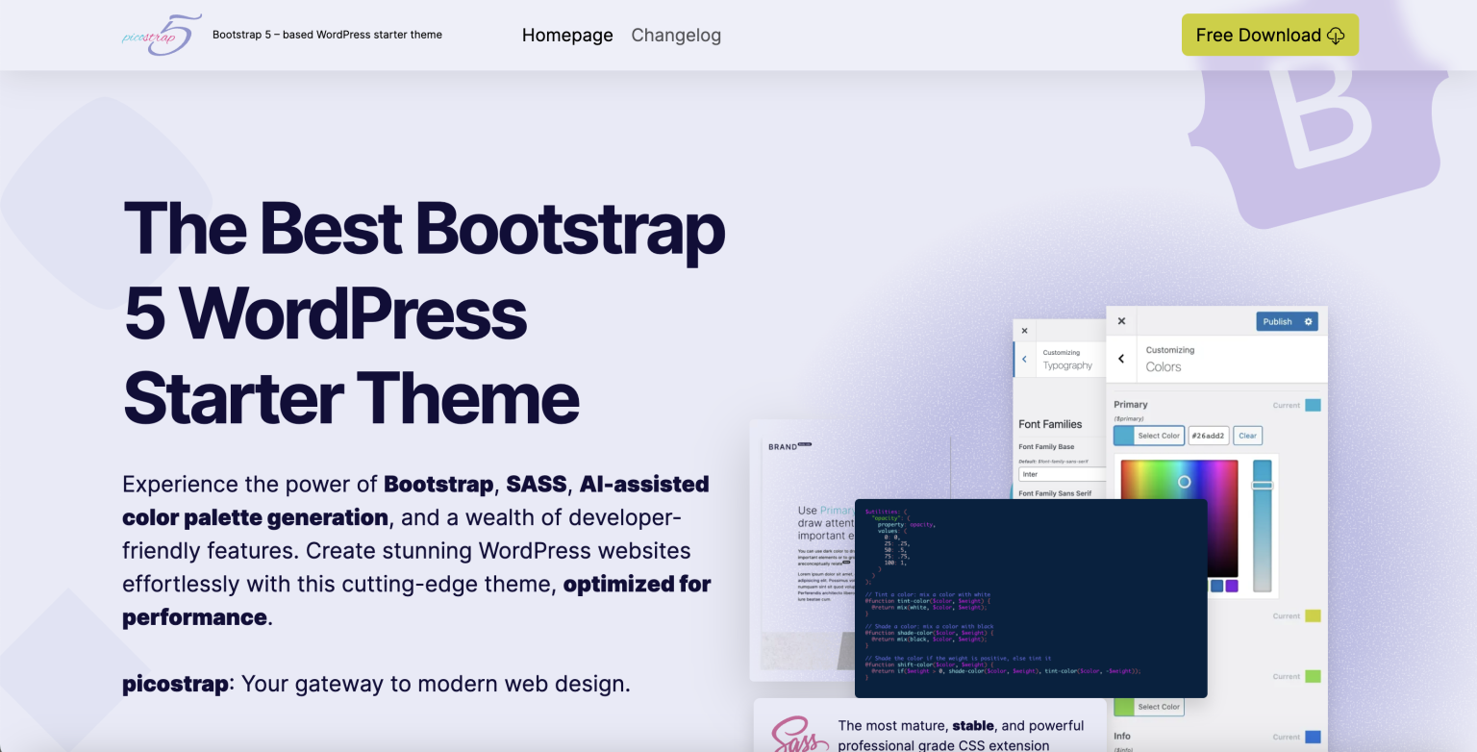Click the vertical hue slider in the color picker
The image size is (1477, 752).
(1263, 524)
